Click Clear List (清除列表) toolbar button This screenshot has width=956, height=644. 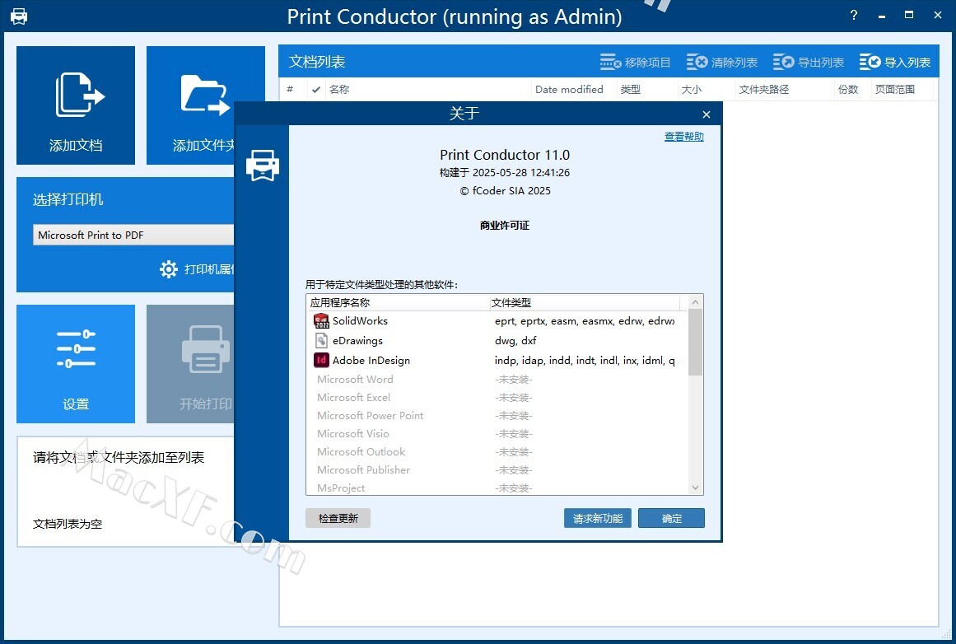pos(722,63)
